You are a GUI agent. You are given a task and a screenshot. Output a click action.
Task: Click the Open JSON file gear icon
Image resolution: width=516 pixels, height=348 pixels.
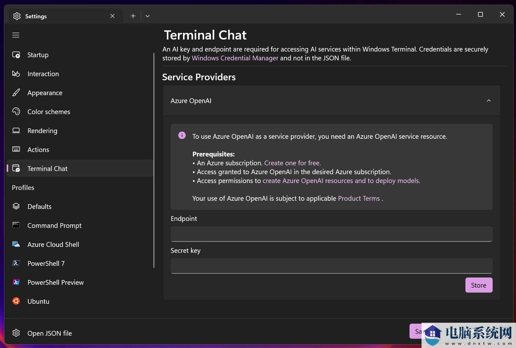point(16,333)
